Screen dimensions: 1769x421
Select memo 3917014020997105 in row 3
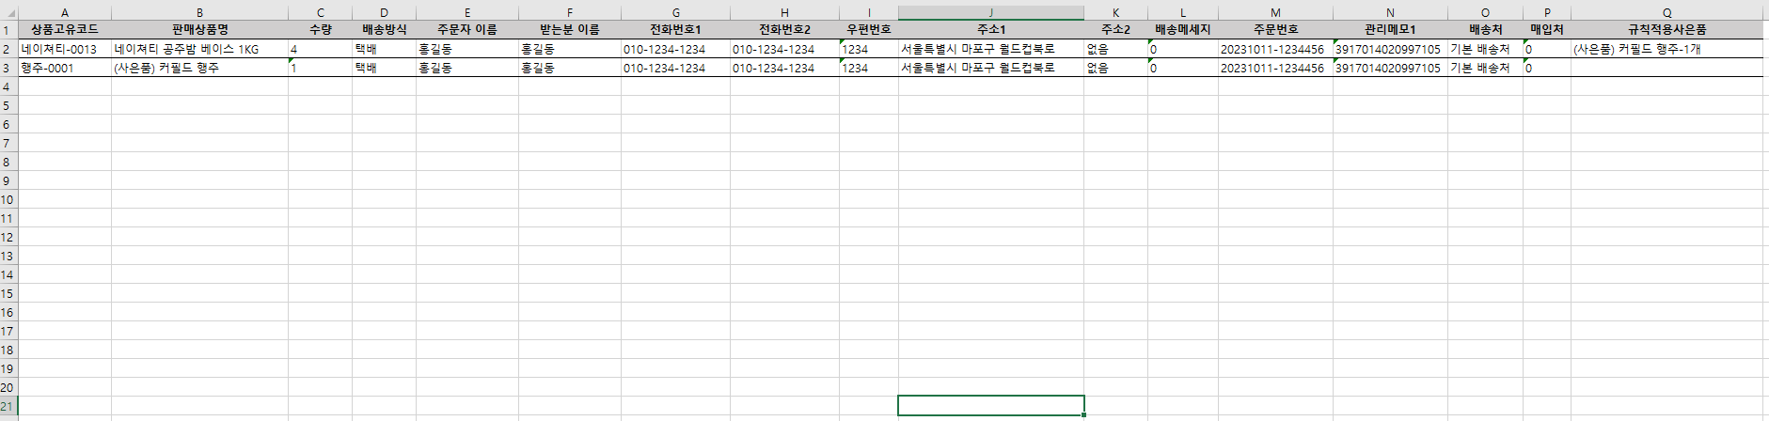click(1390, 68)
